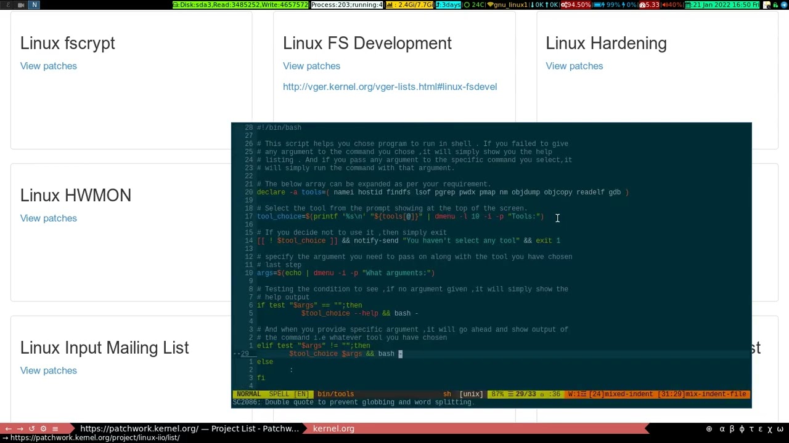Screen dimensions: 789x443
Task: Click the SC2086 double quote warning message
Action: pyautogui.click(x=353, y=402)
